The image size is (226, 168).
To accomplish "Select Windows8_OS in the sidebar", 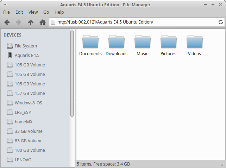I will [x=29, y=103].
